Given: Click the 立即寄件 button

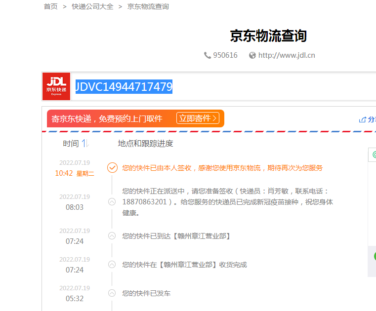Looking at the screenshot, I should (198, 118).
